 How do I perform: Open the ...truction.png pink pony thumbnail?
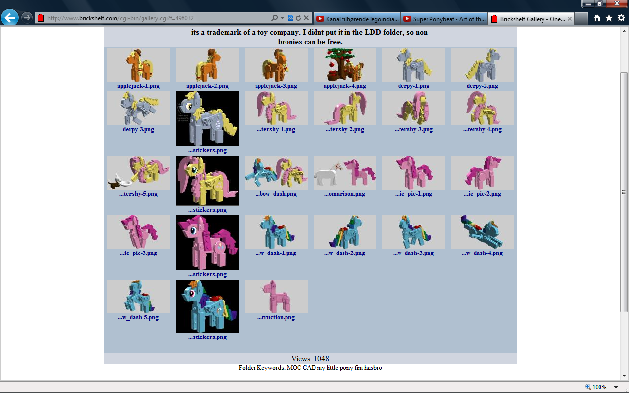[276, 296]
